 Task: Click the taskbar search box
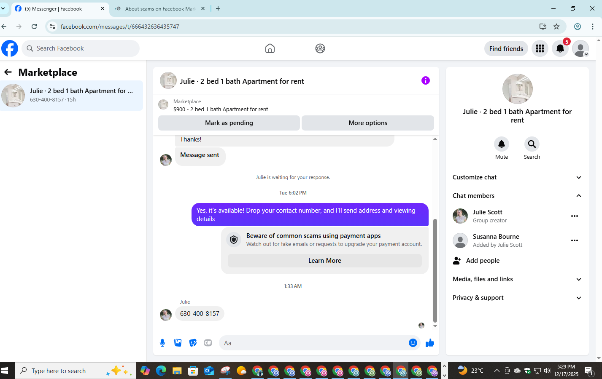click(x=76, y=371)
